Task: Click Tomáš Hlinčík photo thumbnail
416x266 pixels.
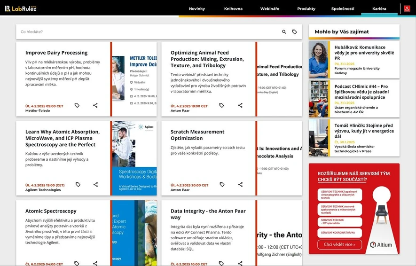Action: pyautogui.click(x=318, y=138)
